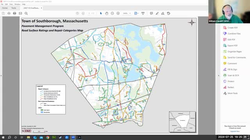
Task: Open Fill & Sign tool
Action: [230, 70]
